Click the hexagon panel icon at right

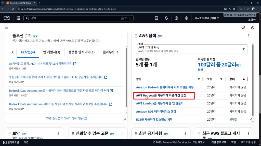click(253, 28)
